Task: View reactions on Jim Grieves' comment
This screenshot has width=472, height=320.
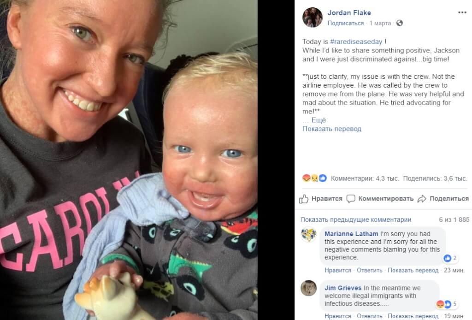Action: [446, 304]
